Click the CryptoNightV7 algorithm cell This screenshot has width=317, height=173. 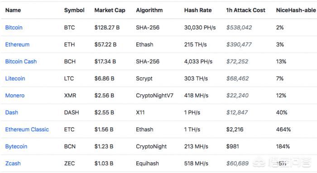155,96
